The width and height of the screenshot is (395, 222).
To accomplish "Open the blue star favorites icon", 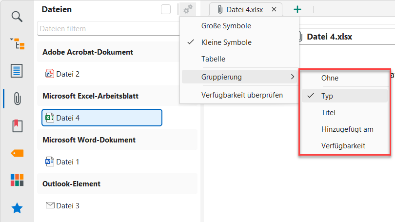I will tap(17, 208).
